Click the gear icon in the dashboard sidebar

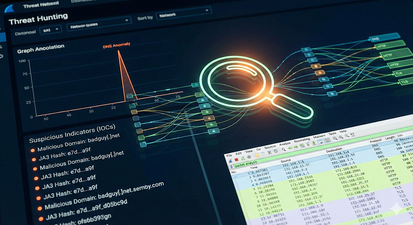[x=2, y=56]
